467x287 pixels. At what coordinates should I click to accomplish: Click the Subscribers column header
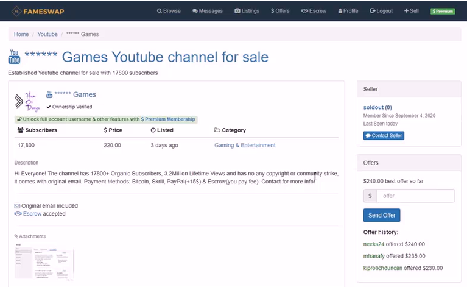[37, 130]
